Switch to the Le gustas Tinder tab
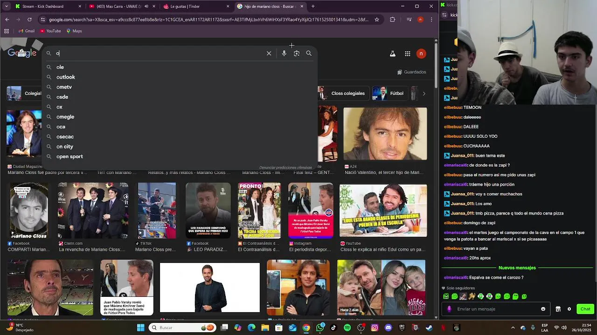Screen dimensions: 597x335 pyautogui.click(x=196, y=7)
